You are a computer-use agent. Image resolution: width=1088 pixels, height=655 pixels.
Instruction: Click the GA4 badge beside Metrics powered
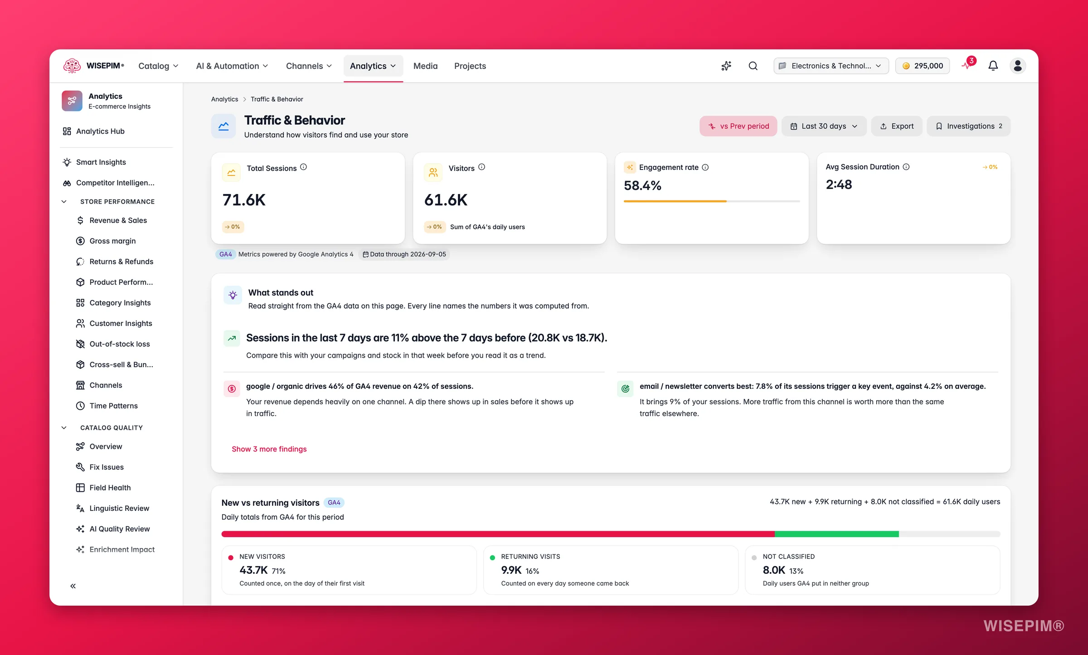coord(225,254)
